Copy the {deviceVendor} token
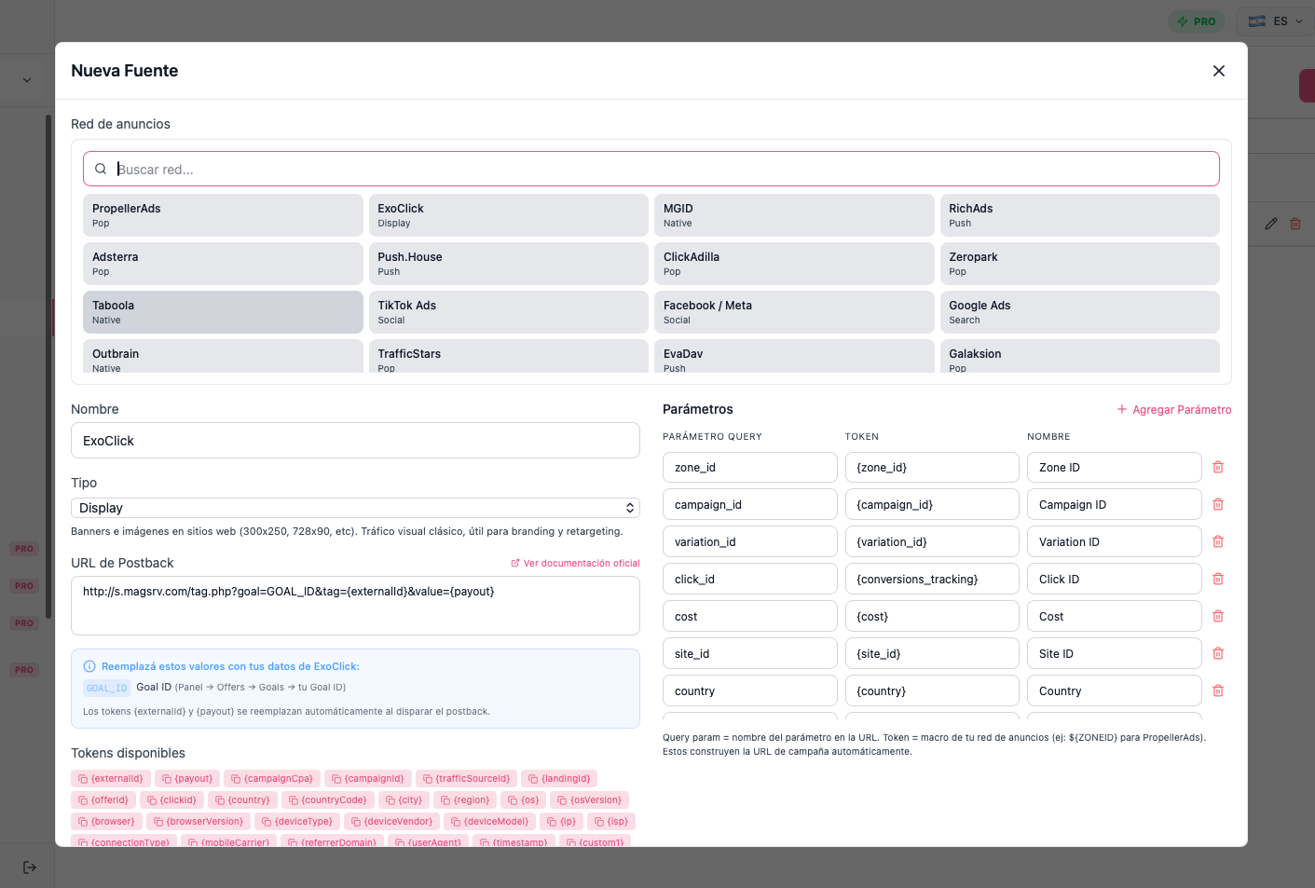This screenshot has height=888, width=1315. click(x=391, y=822)
